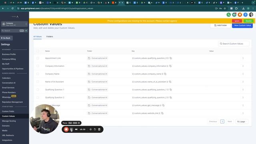Focus the Search Custom Values field

click(x=234, y=44)
